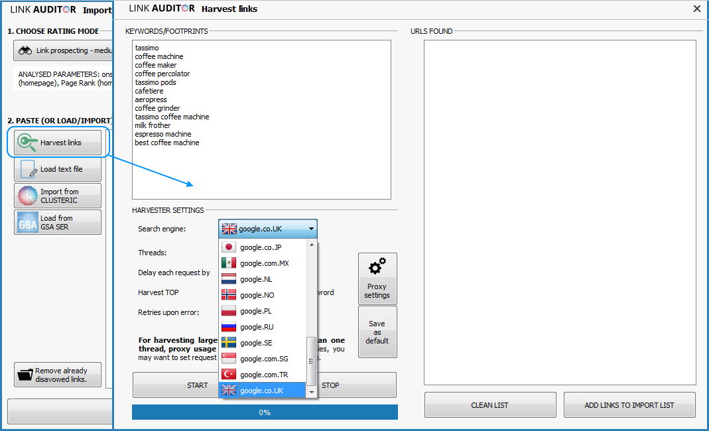Click Remove already disavowed links button
Image resolution: width=709 pixels, height=431 pixels.
[58, 375]
